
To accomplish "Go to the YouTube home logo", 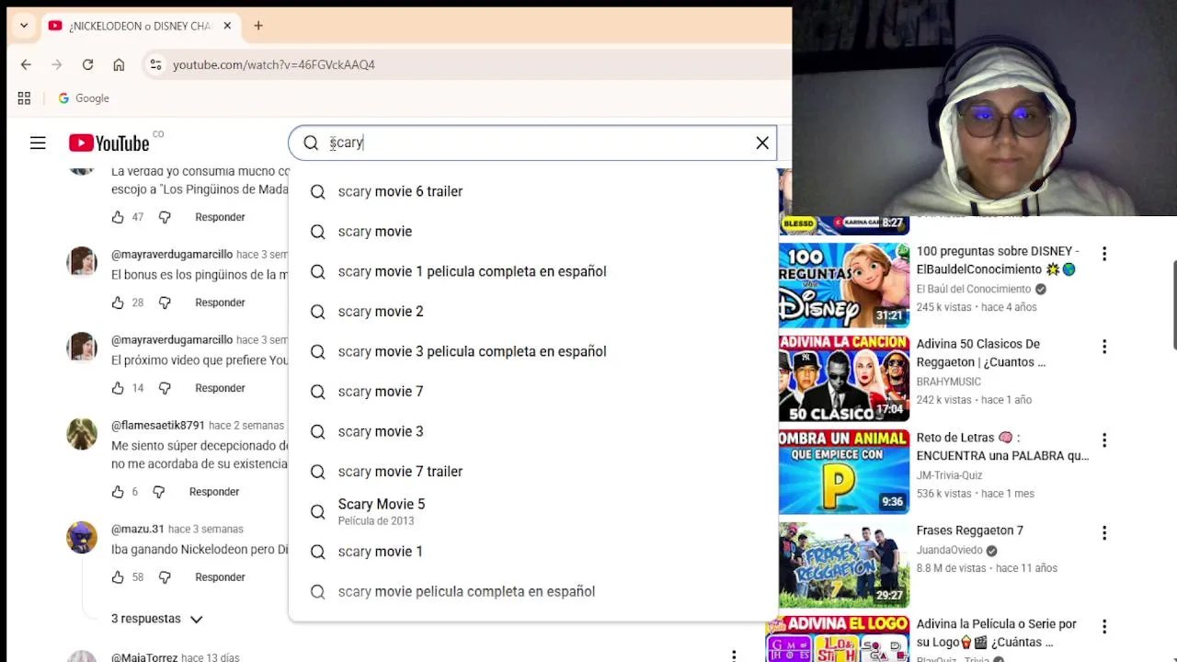I will tap(109, 143).
